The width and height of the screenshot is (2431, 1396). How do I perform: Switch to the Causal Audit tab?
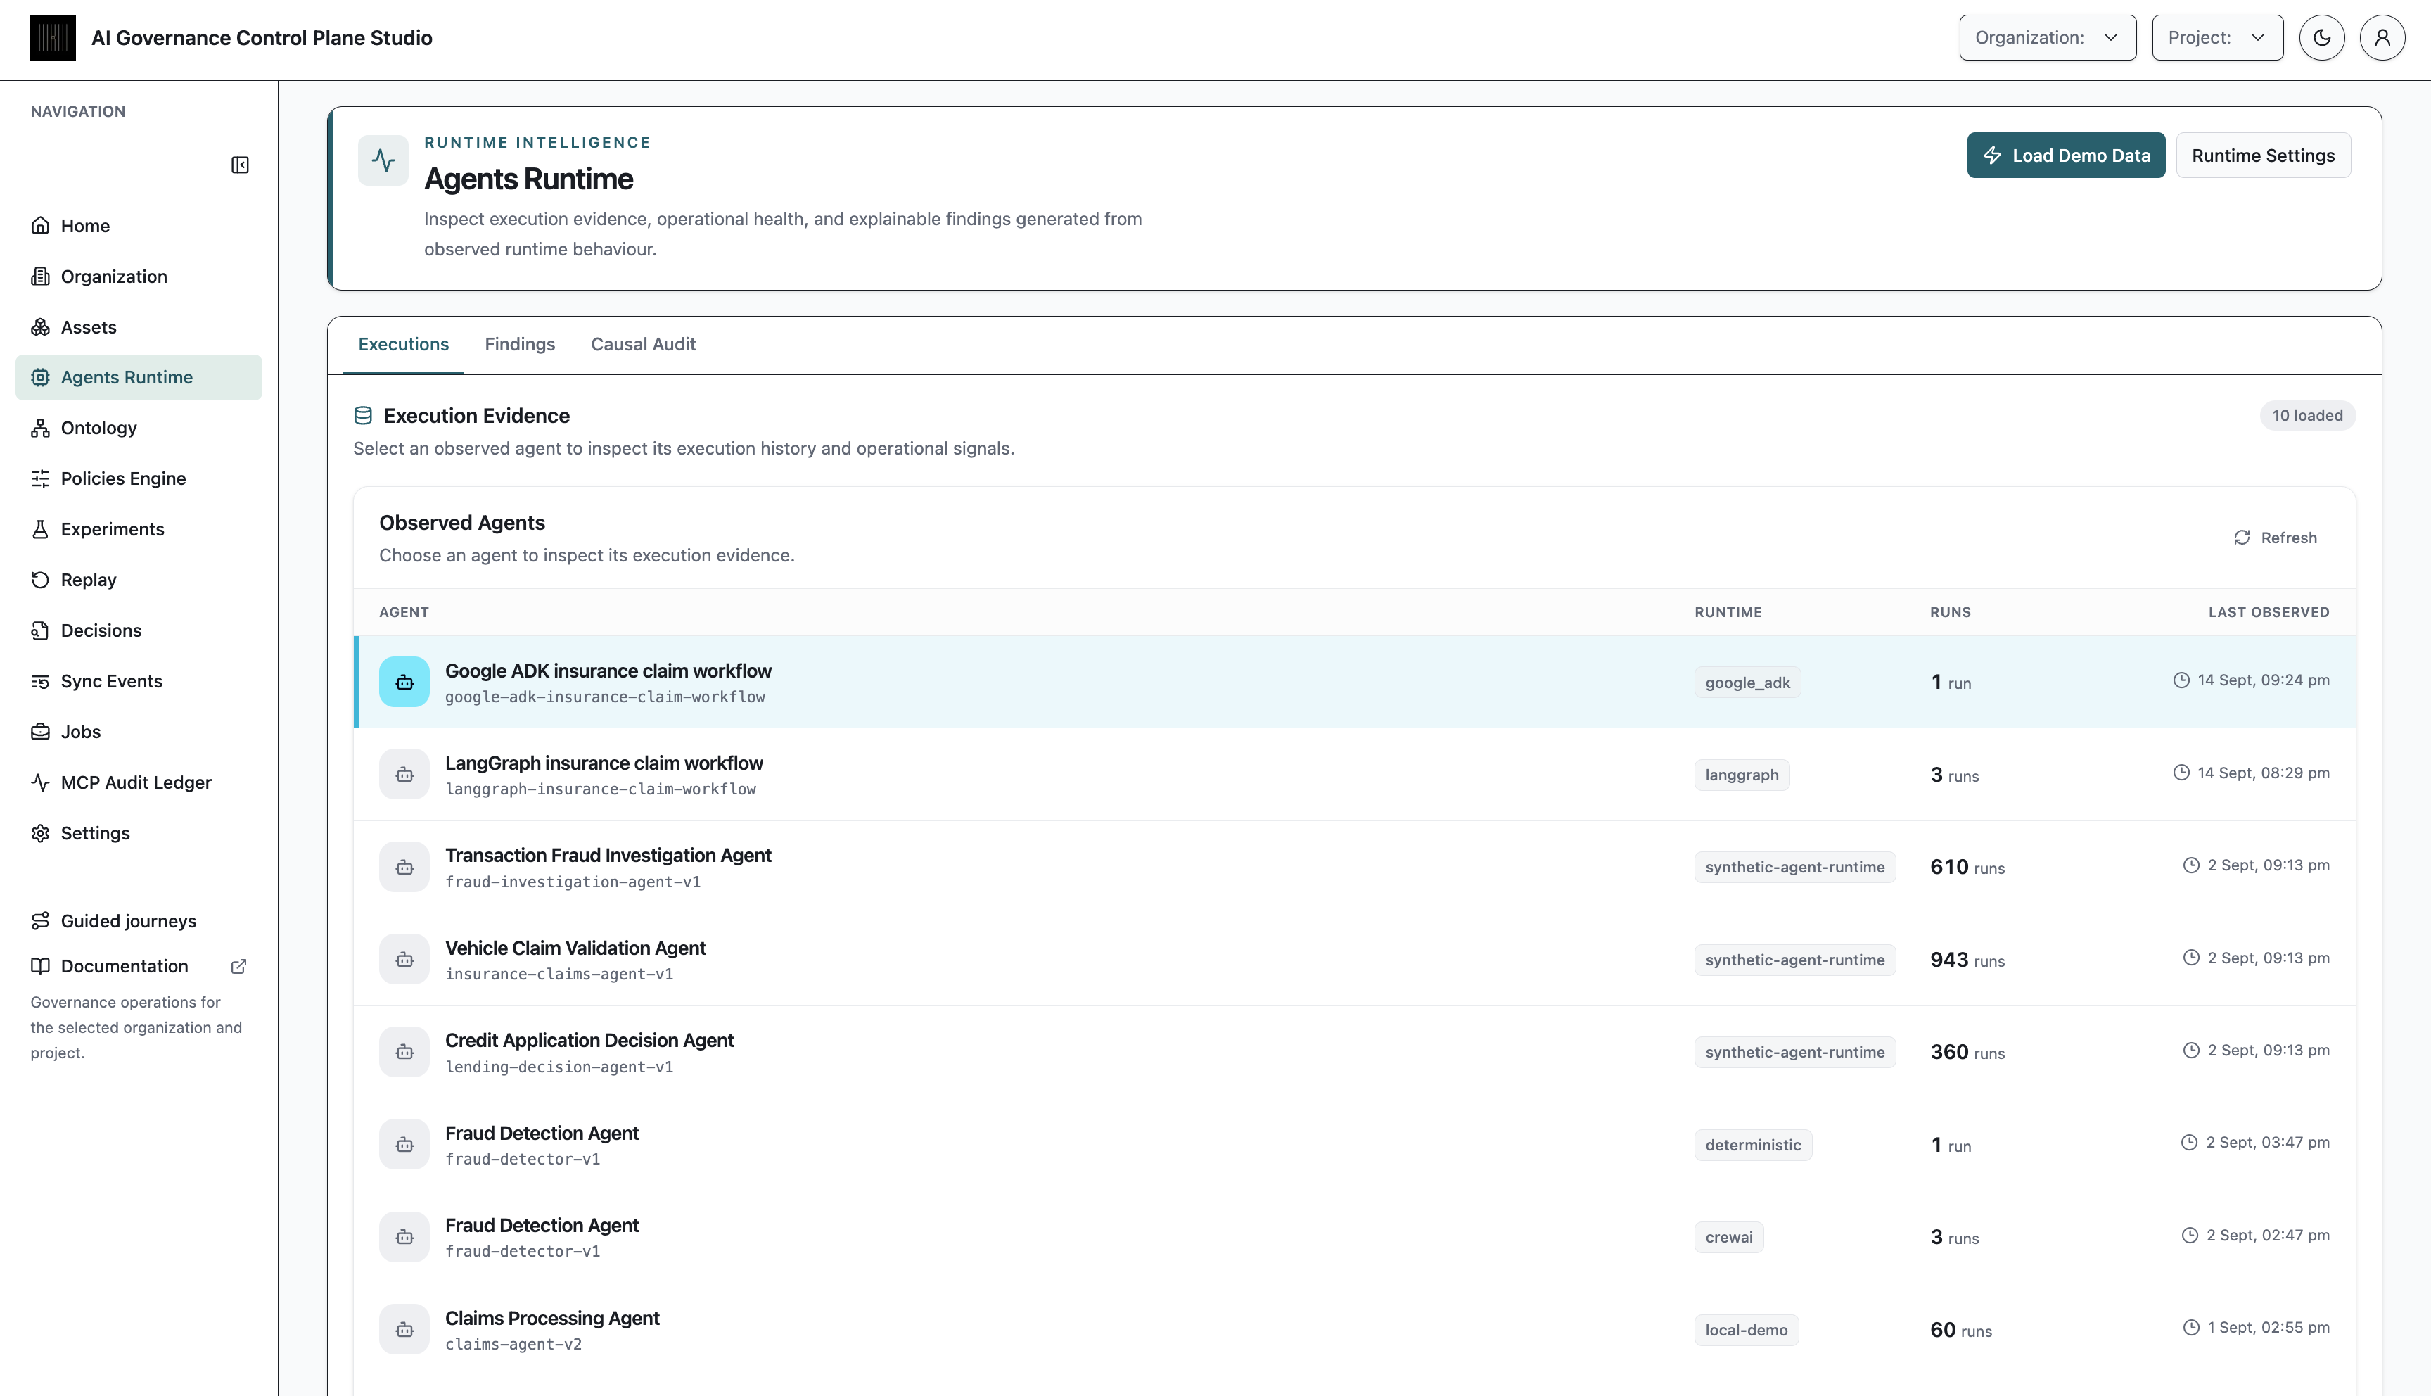[x=643, y=344]
